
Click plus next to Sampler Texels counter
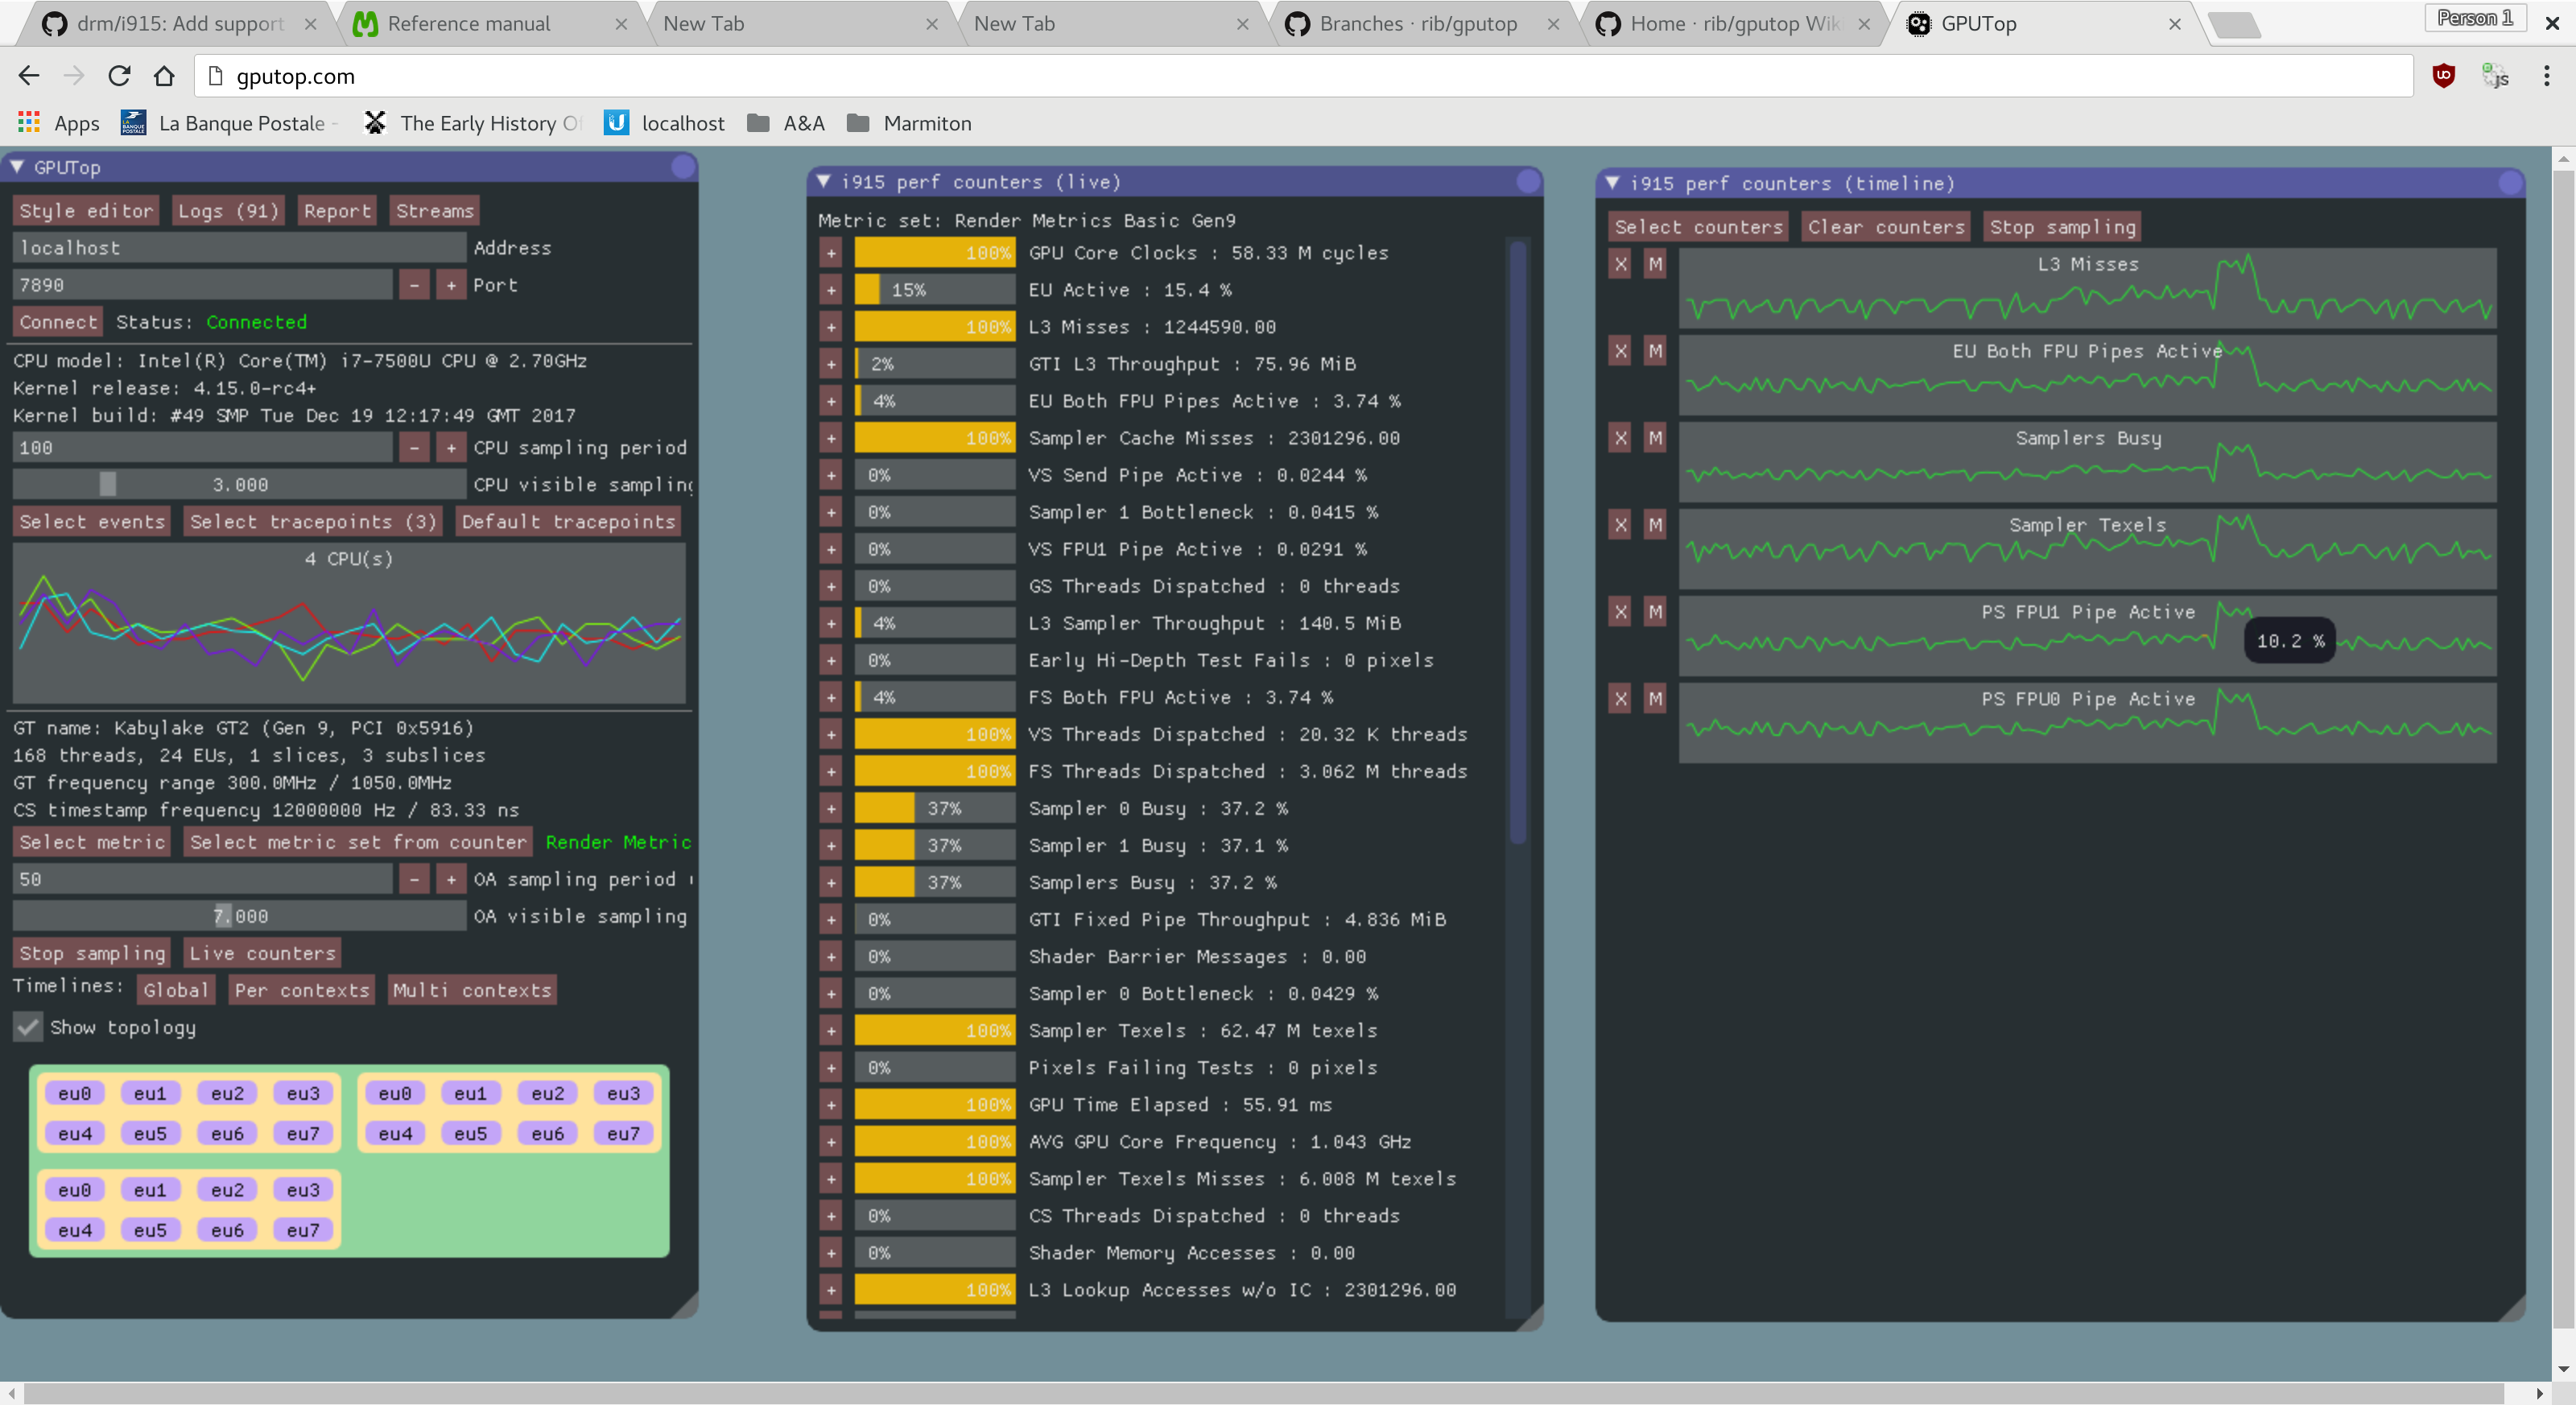tap(831, 1031)
